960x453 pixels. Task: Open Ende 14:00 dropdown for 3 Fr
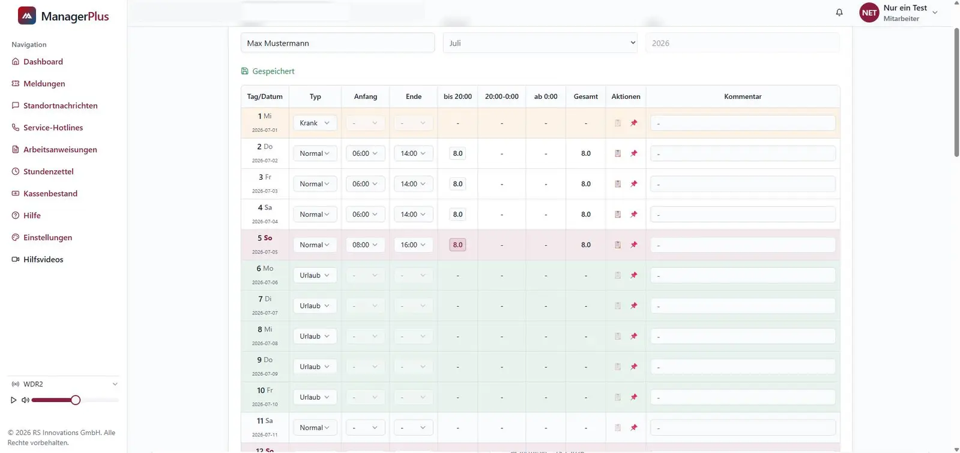[x=414, y=184]
